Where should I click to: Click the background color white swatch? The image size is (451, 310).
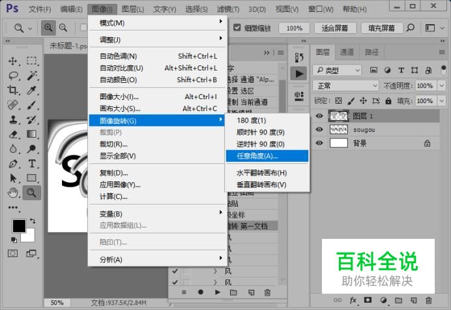tap(30, 236)
